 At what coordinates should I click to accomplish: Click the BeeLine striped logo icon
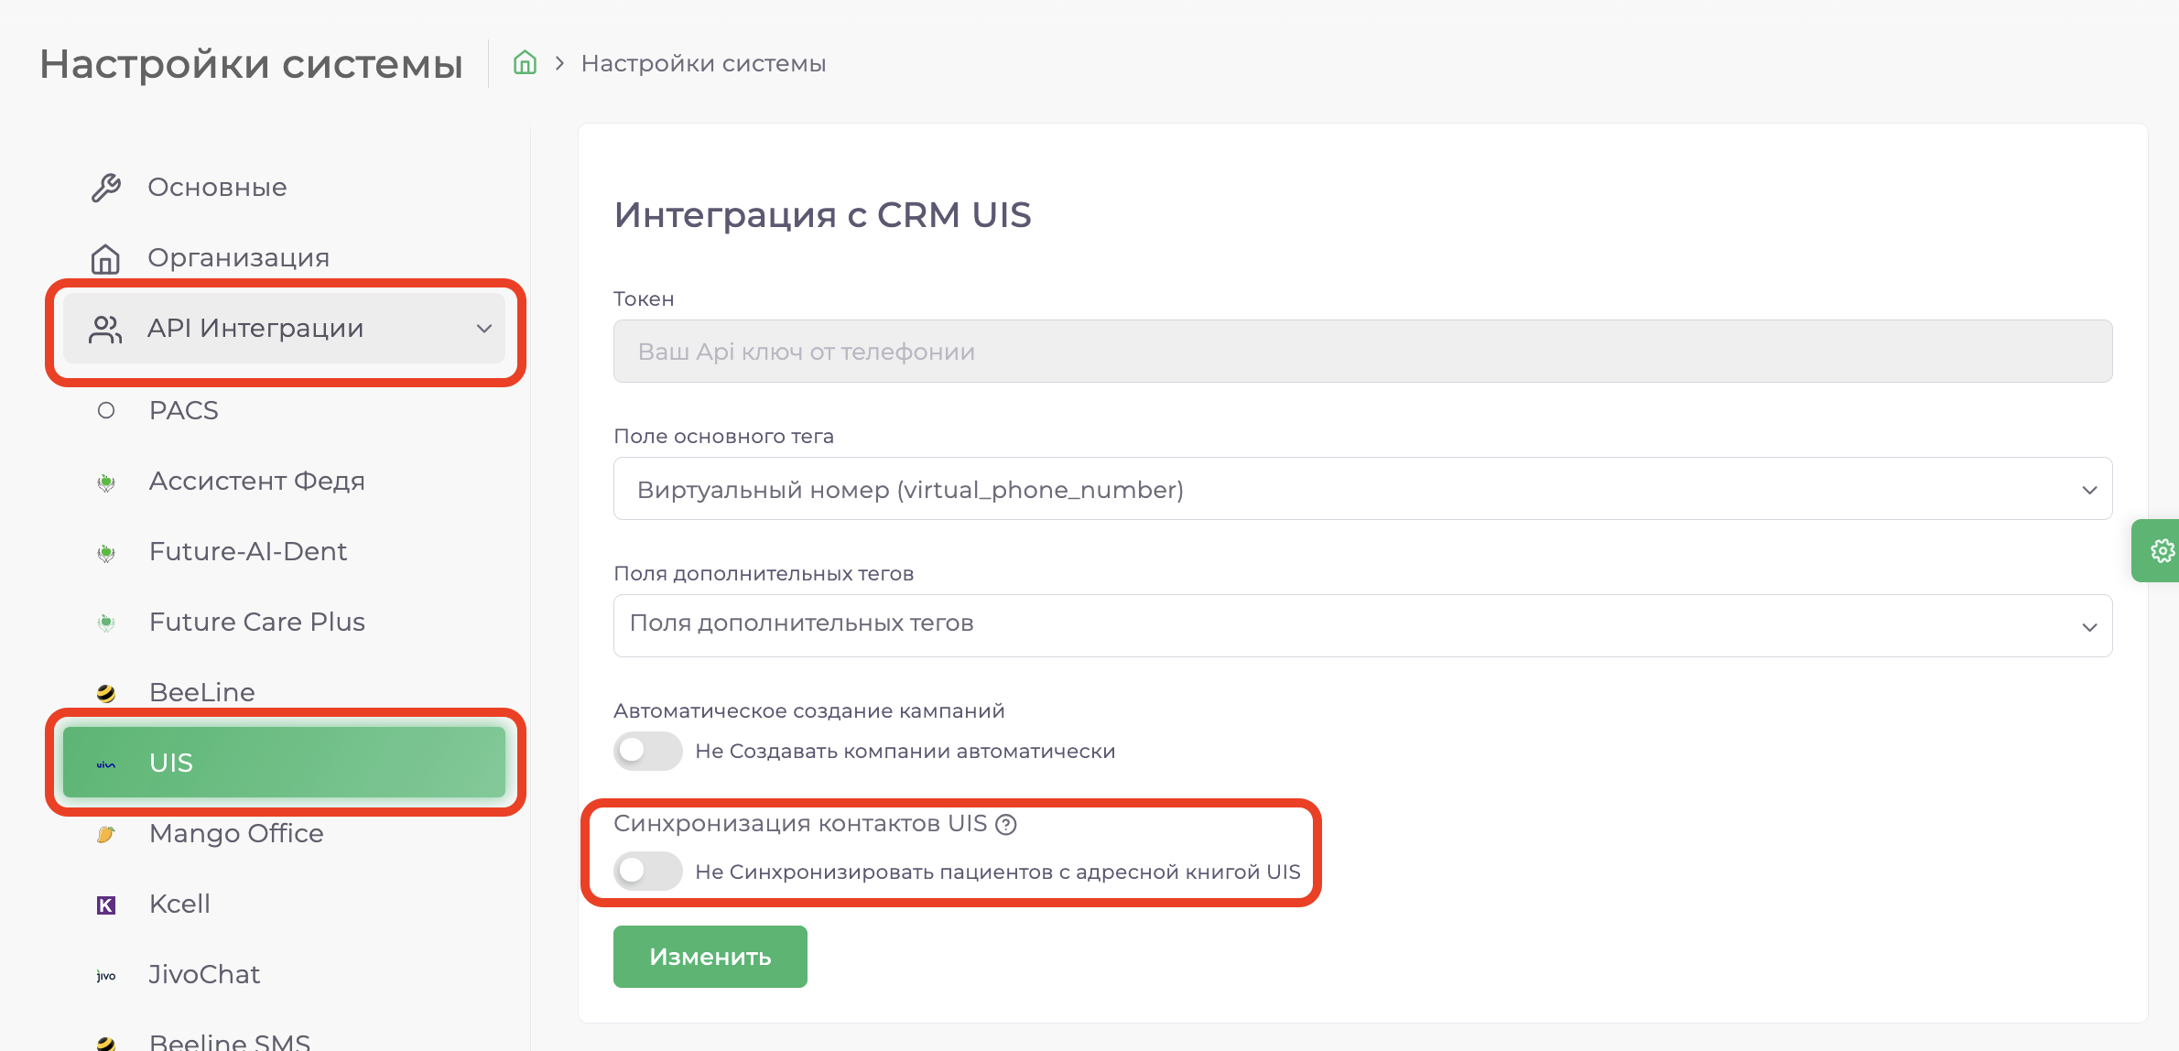click(x=106, y=693)
